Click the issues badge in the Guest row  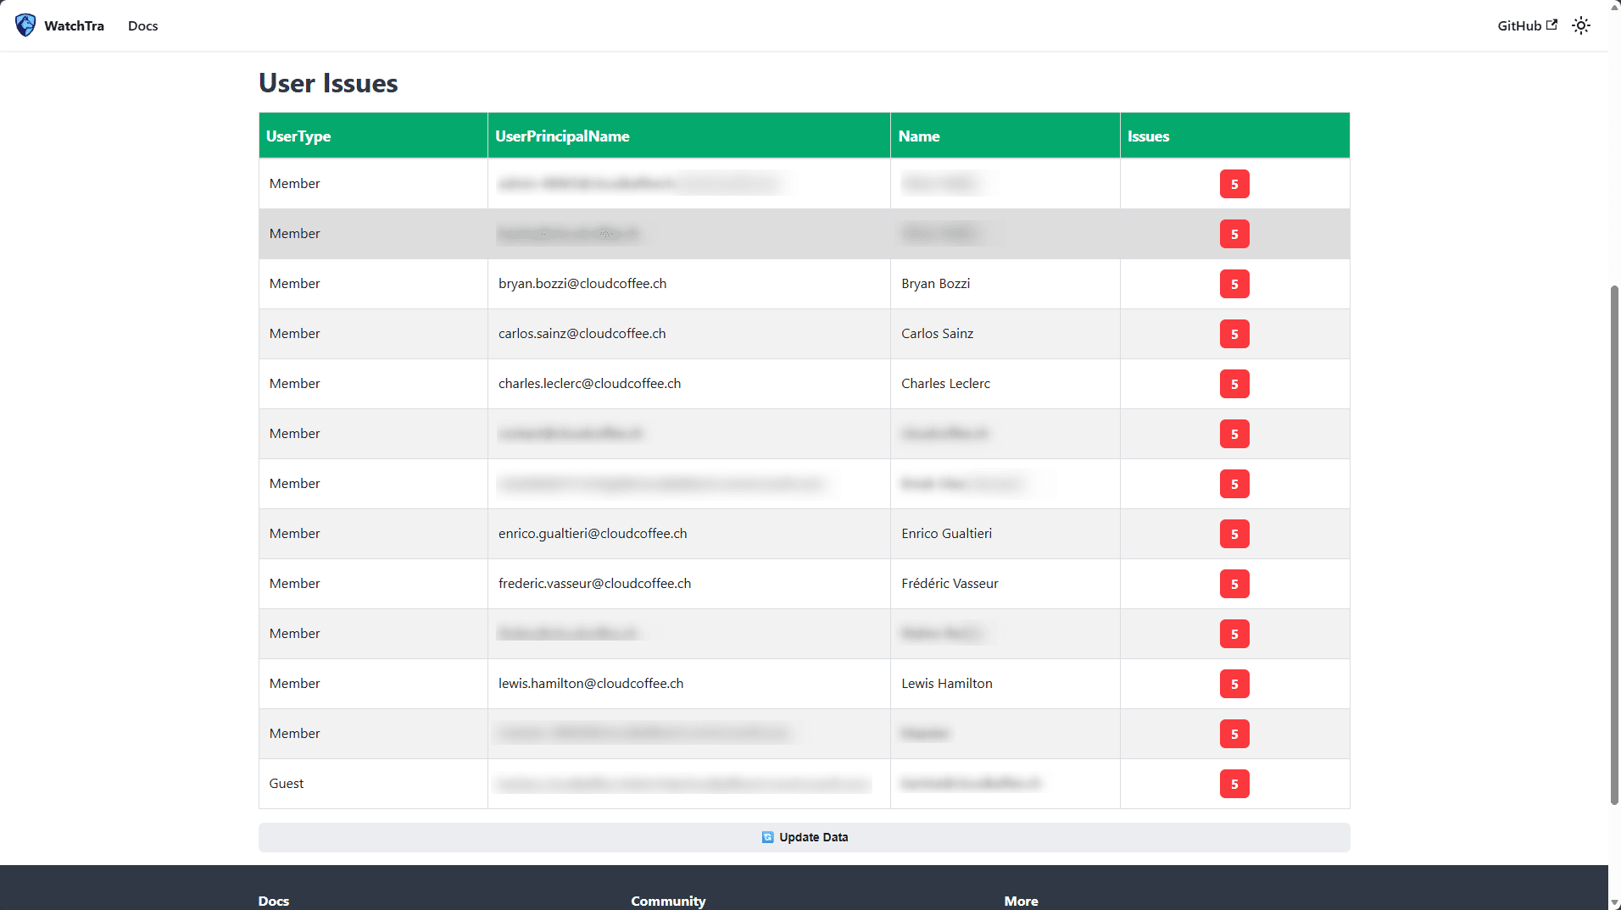tap(1234, 784)
